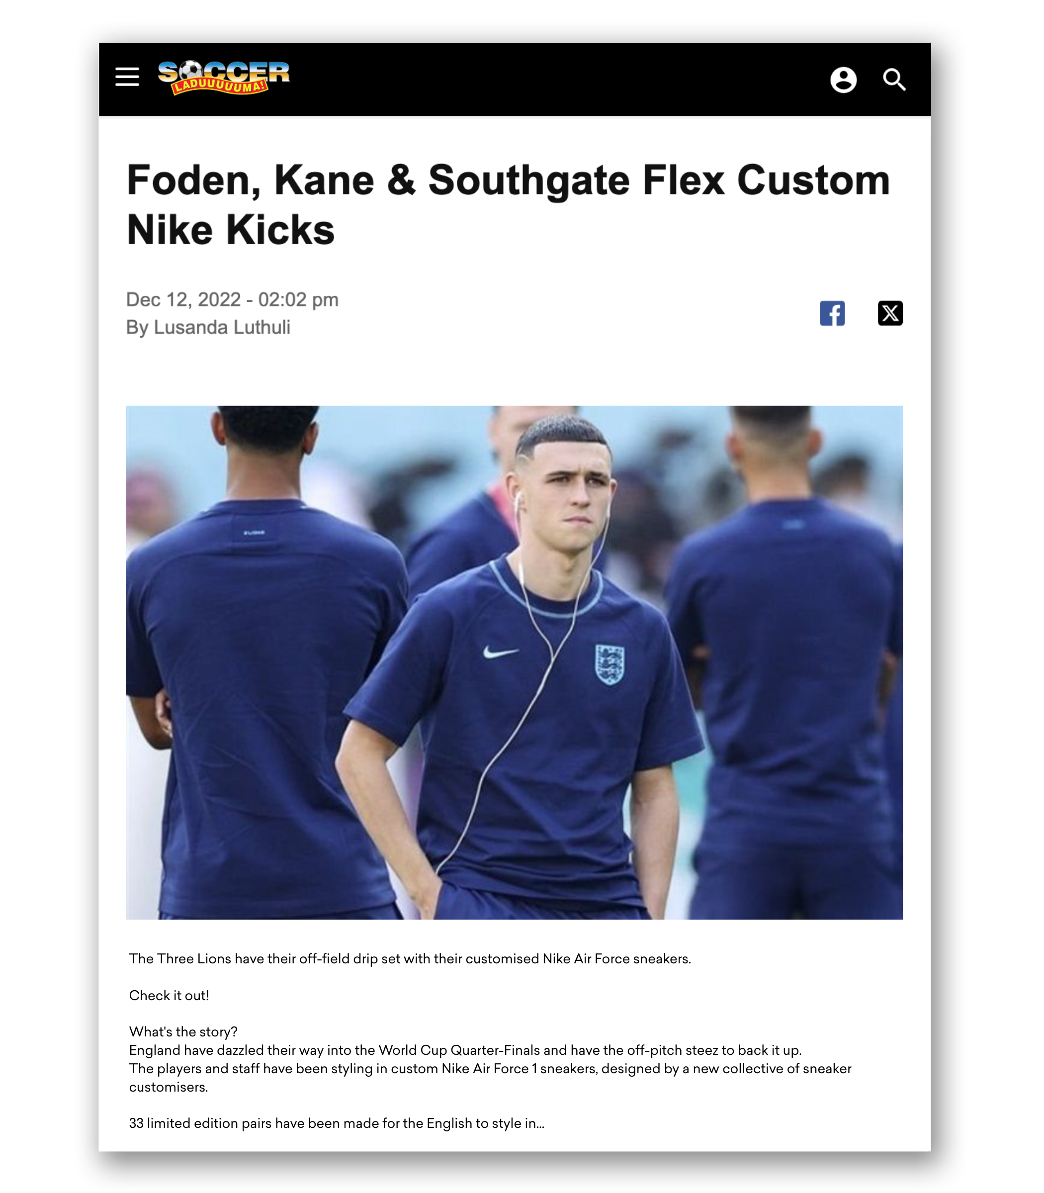Open the main article photo
The height and width of the screenshot is (1193, 1044).
pos(515,662)
